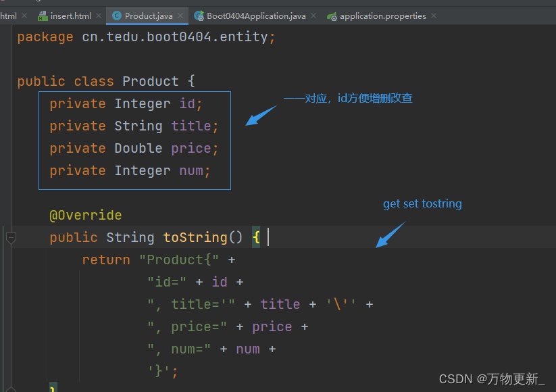Screen dimensions: 556x392
Task: Click the @Override annotation text
Action: (x=85, y=214)
